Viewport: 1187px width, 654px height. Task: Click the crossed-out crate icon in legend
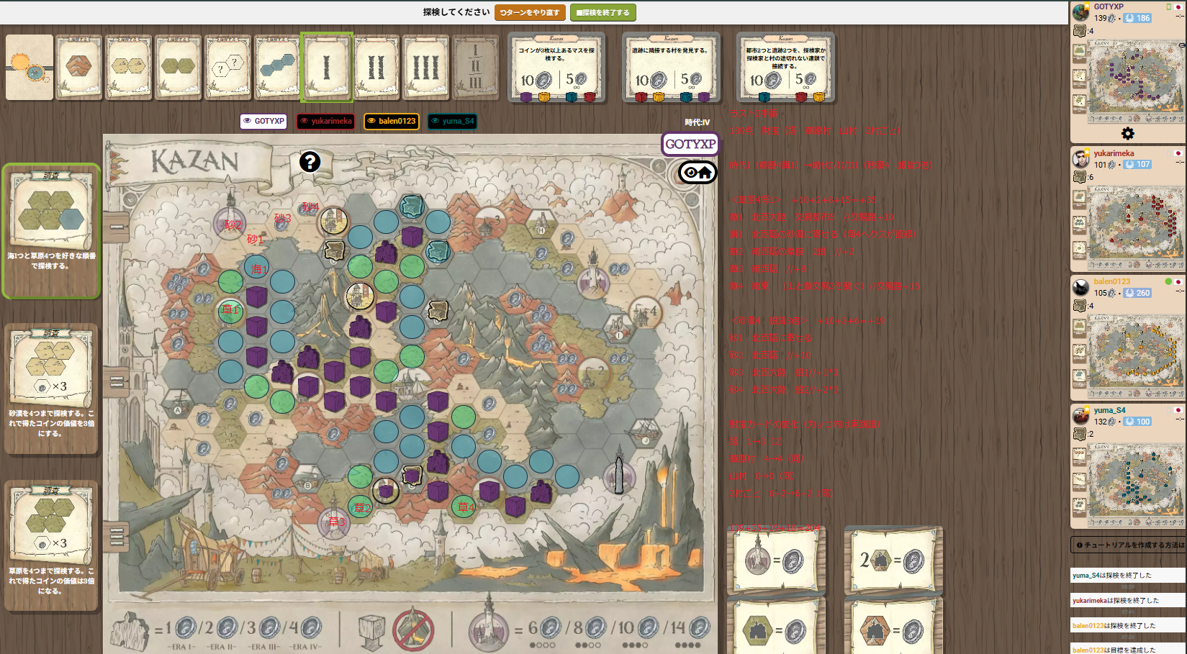pos(414,630)
